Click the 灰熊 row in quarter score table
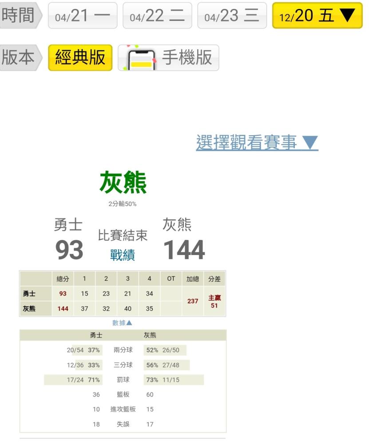The image size is (369, 445). pyautogui.click(x=30, y=309)
